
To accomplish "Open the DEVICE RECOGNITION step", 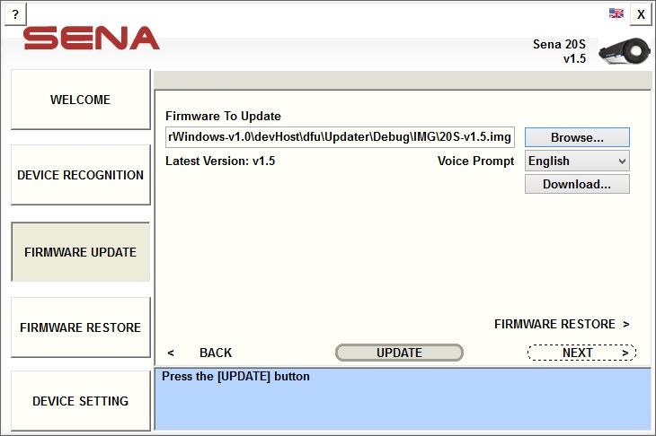I will click(x=80, y=175).
